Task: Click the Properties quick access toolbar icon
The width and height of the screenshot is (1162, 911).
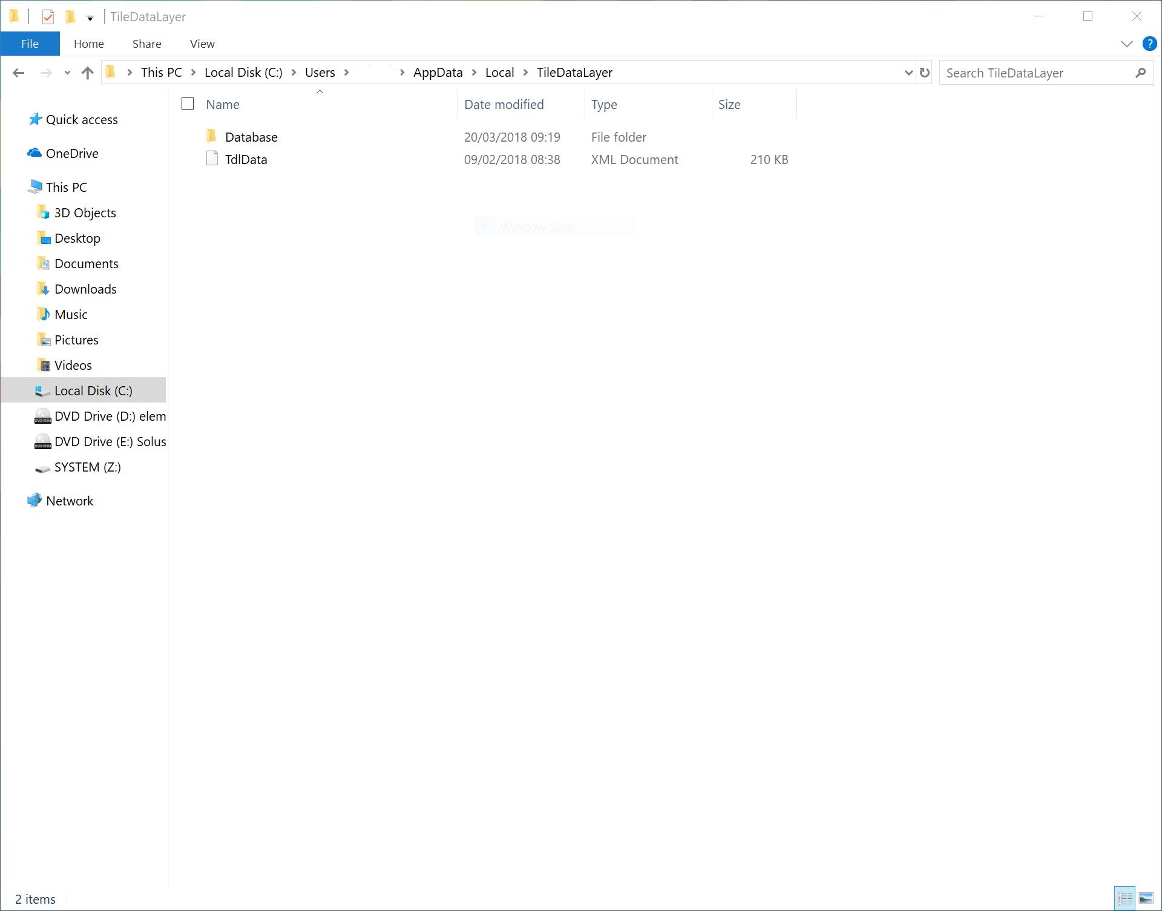Action: point(48,17)
